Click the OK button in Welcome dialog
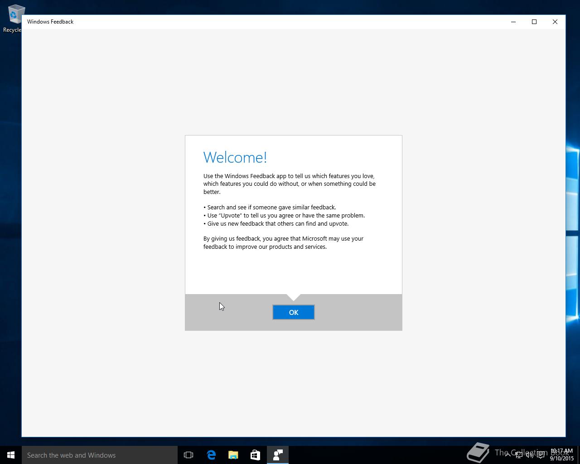 (x=294, y=312)
